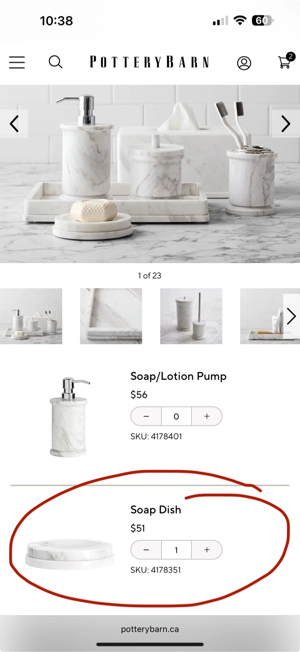Show previous product image with left arrow
Viewport: 300px width, 652px height.
tap(14, 124)
